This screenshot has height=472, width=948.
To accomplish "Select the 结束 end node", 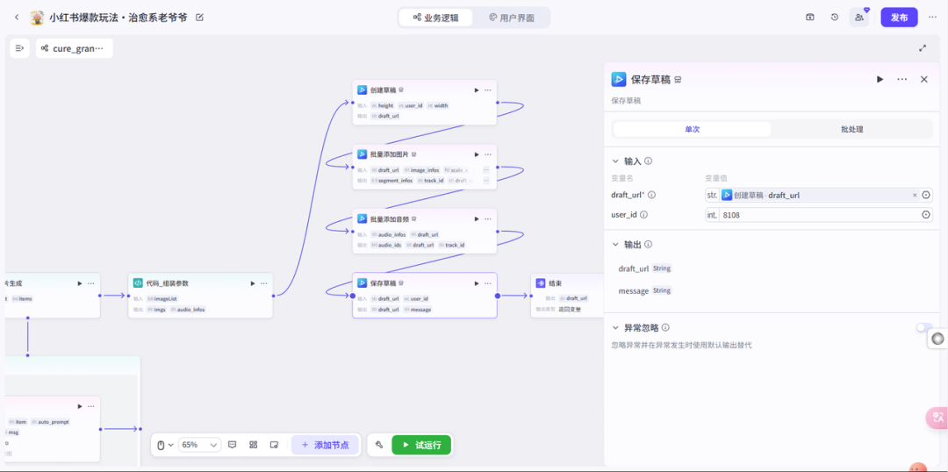I will coord(567,296).
